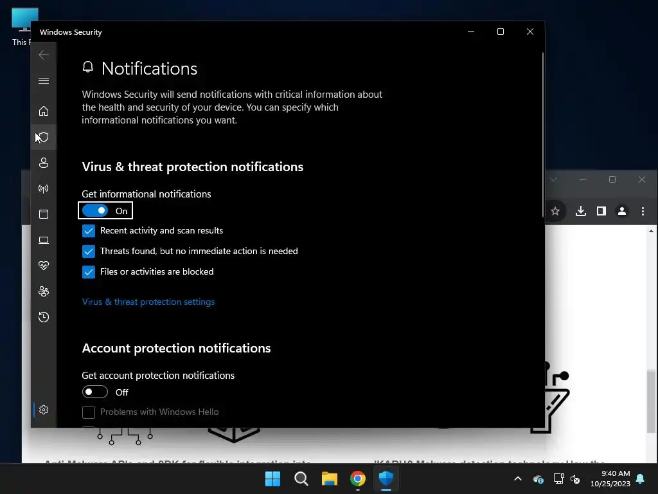Open the hamburger navigation menu
The image size is (658, 494).
[44, 80]
